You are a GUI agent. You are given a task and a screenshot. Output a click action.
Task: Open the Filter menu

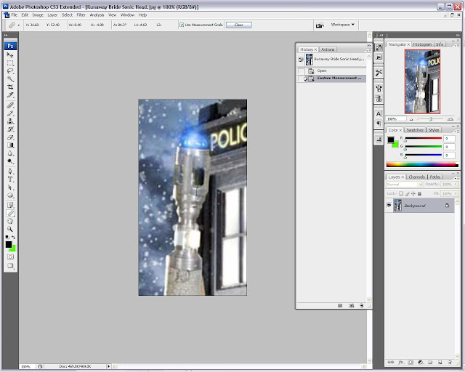pyautogui.click(x=81, y=15)
